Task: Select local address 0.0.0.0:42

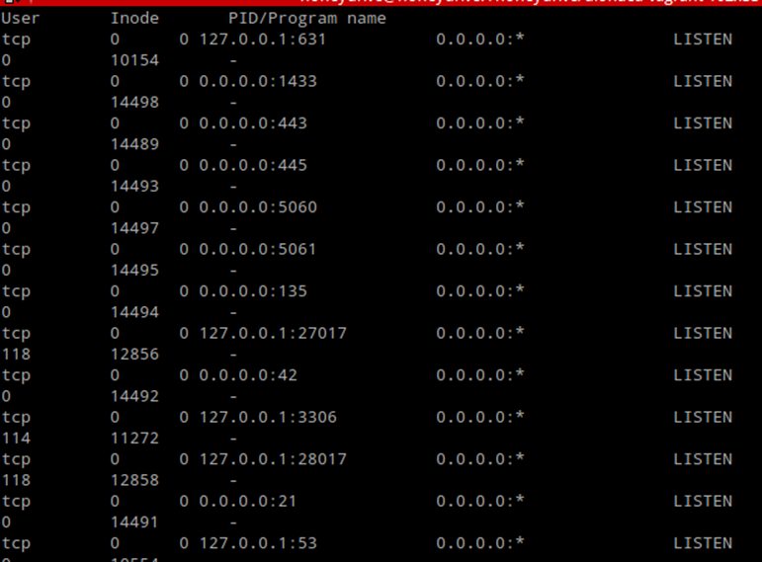Action: [248, 375]
